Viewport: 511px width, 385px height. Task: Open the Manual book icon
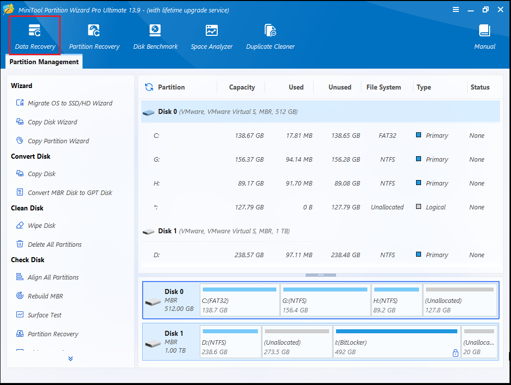click(484, 31)
